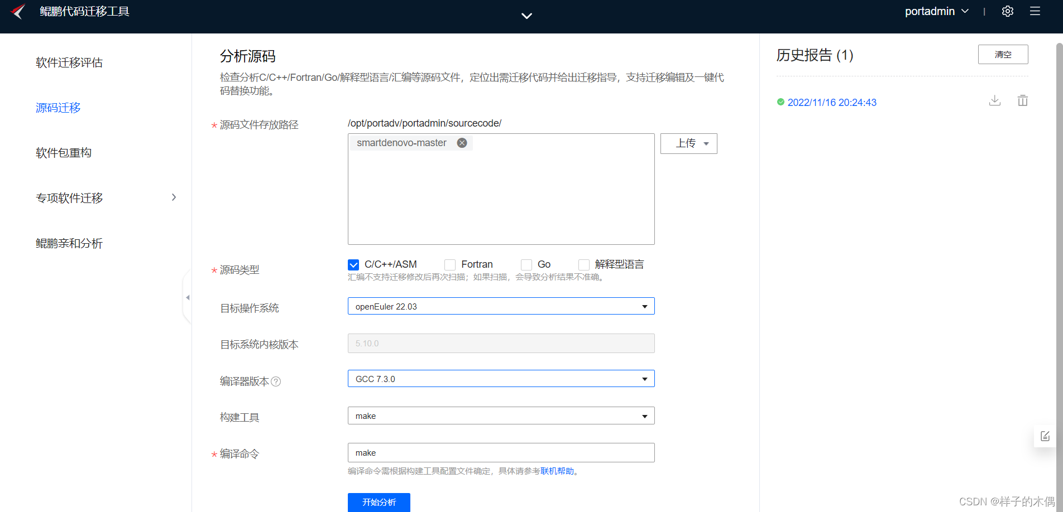1063x512 pixels.
Task: Enable the 解释型语言 checkbox
Action: tap(584, 265)
